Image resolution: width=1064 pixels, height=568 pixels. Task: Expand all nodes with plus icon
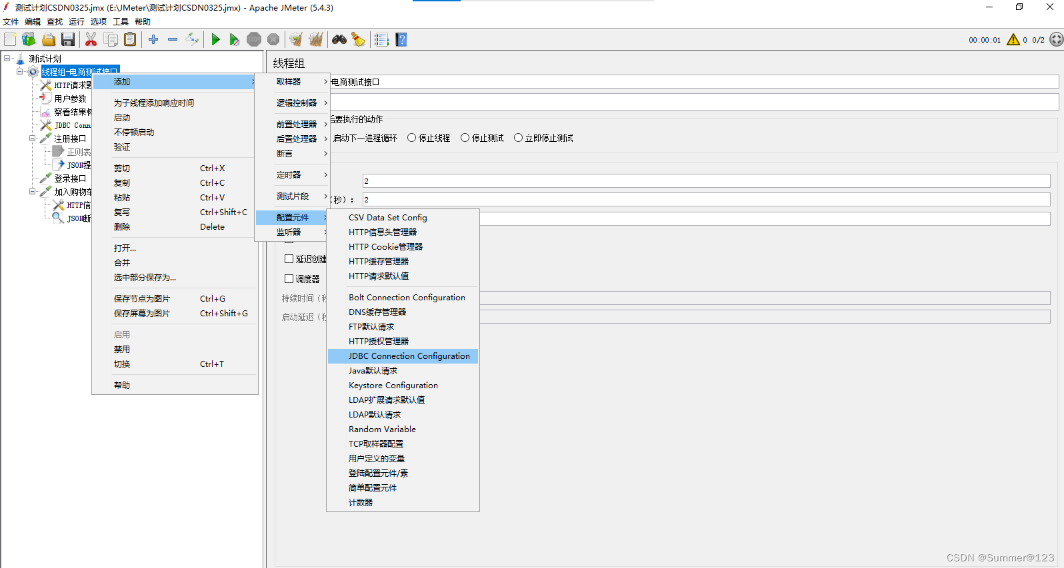[x=153, y=40]
